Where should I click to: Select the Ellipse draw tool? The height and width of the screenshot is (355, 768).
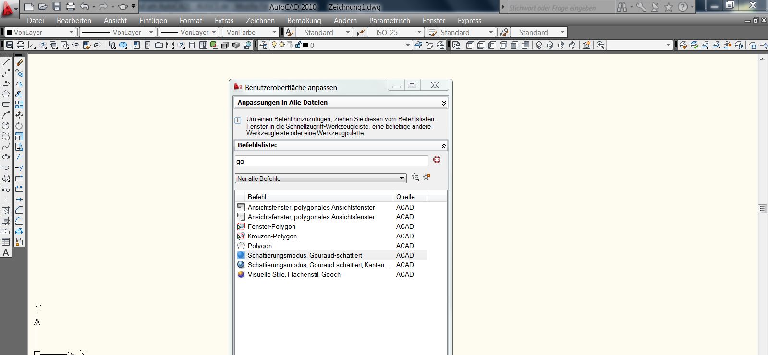click(x=6, y=157)
